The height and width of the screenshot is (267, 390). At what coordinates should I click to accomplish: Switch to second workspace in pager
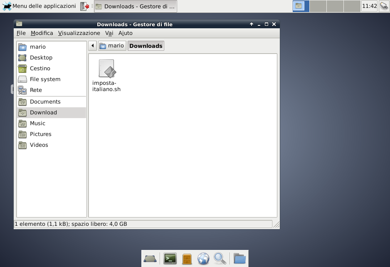318,6
